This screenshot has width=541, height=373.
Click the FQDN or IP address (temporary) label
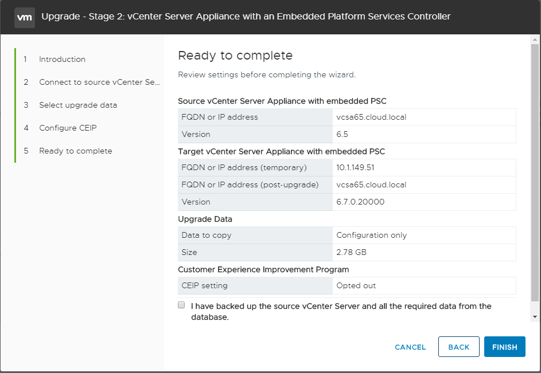[244, 167]
